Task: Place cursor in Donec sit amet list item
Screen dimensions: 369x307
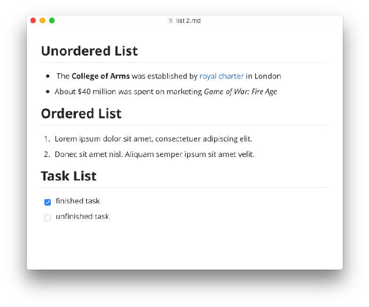Action: (x=155, y=154)
